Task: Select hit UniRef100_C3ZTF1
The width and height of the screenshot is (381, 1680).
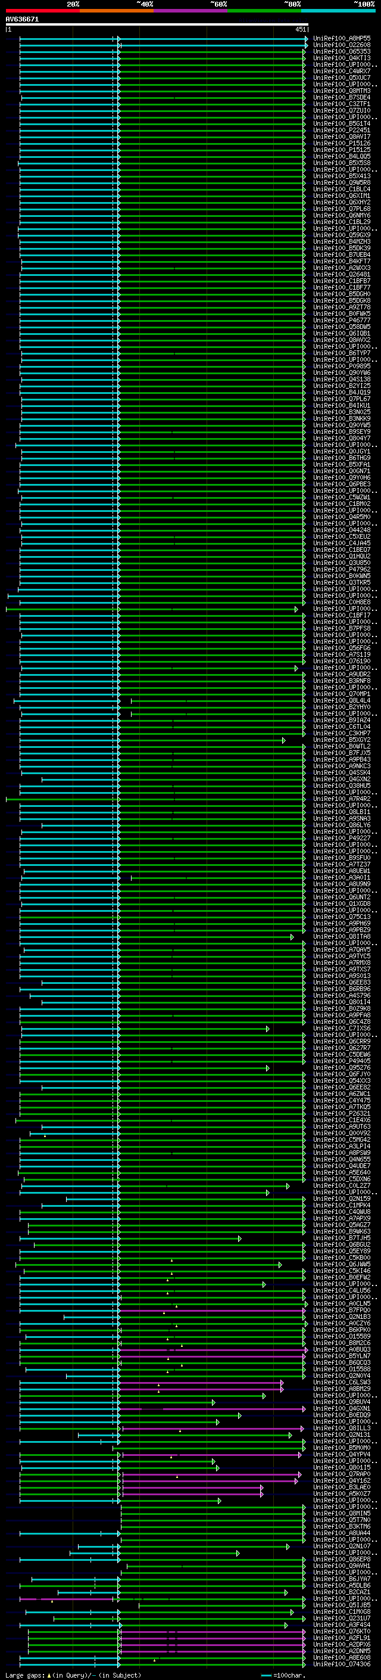Action: click(342, 104)
